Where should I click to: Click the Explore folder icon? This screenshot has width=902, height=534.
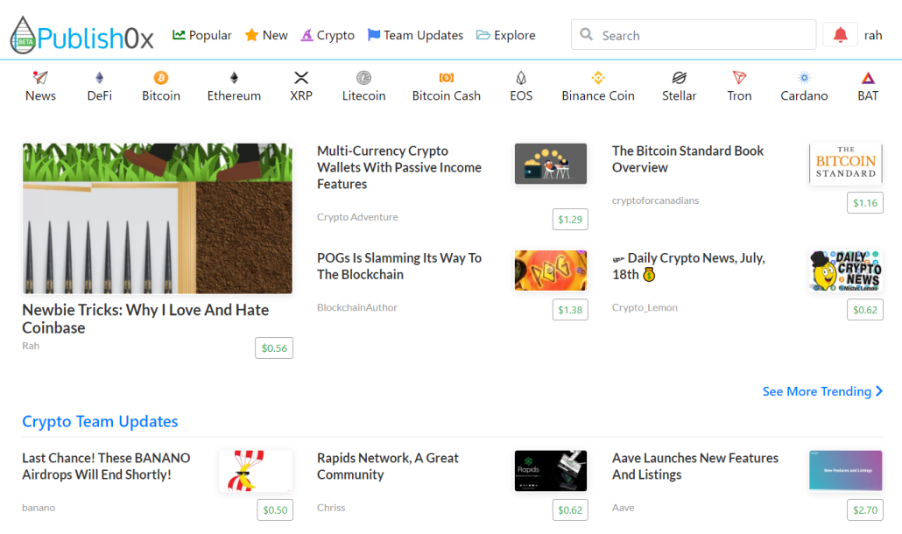click(483, 35)
